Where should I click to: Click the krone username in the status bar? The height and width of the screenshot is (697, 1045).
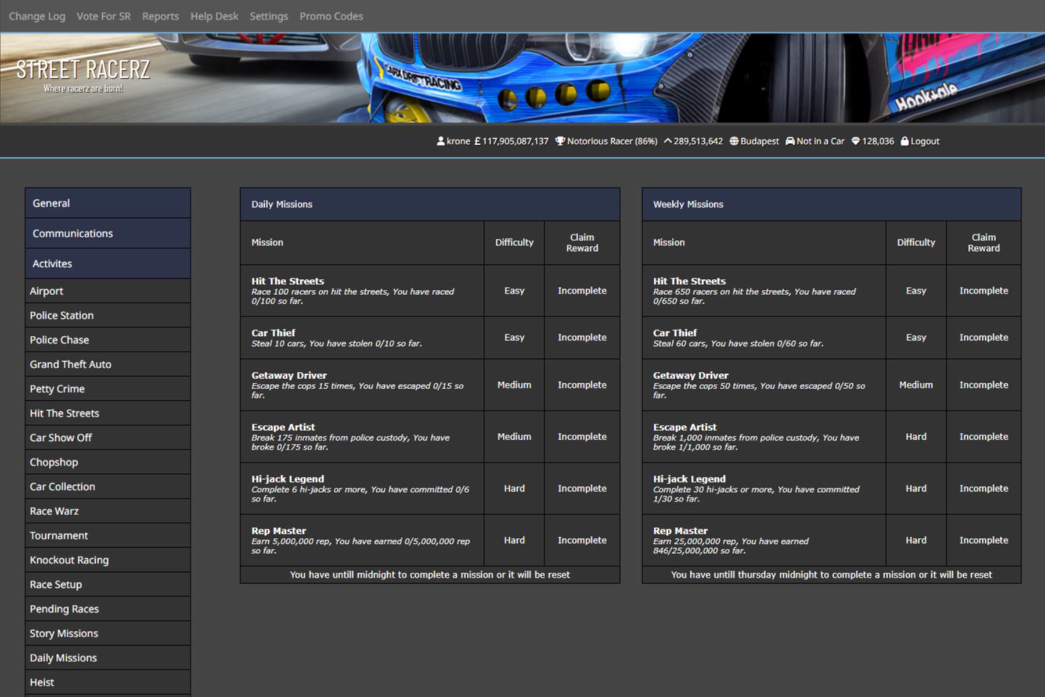pos(458,141)
